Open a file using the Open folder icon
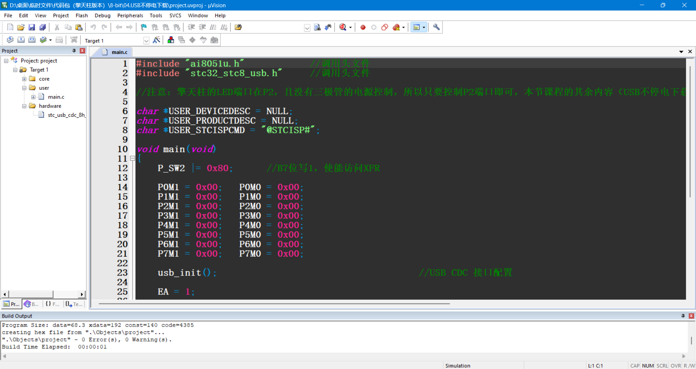The image size is (696, 369). 21,27
